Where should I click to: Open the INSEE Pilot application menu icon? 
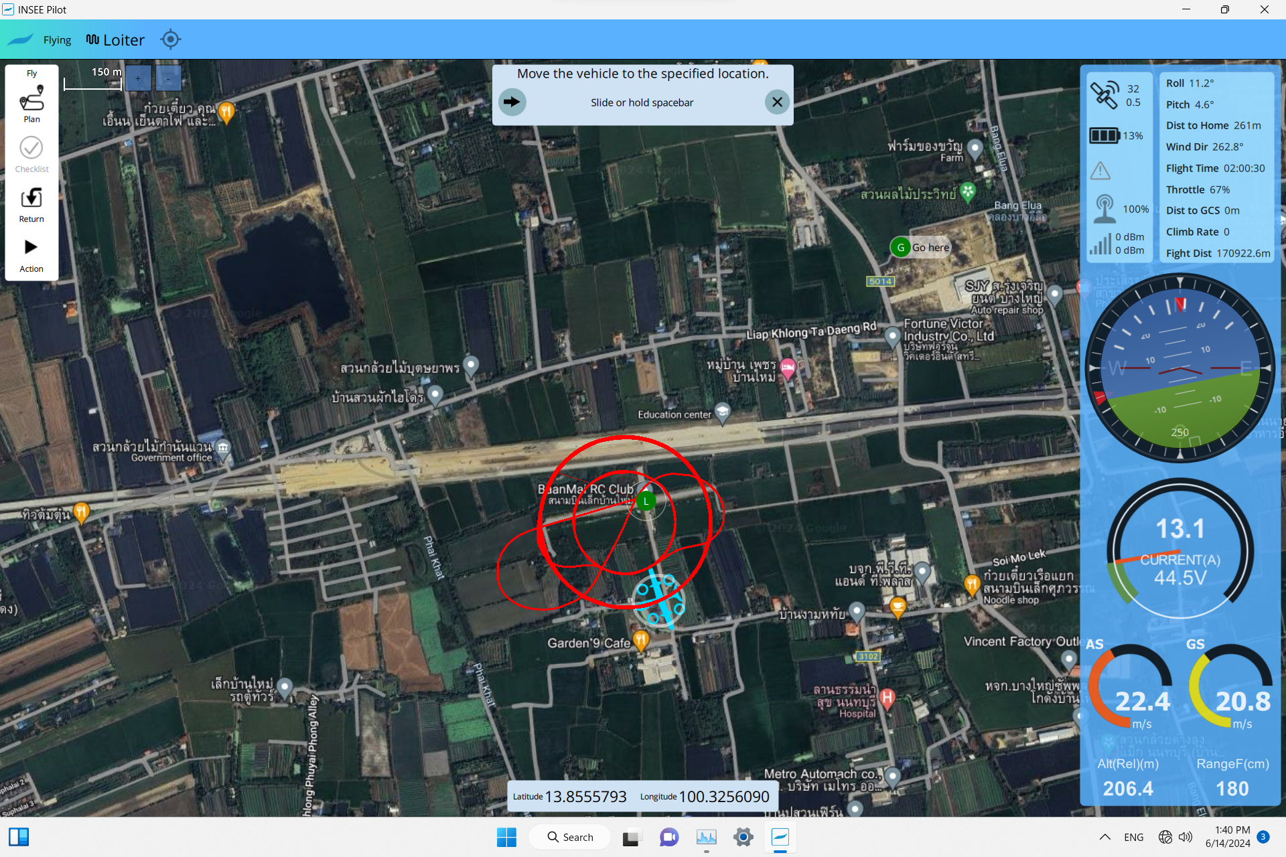coord(20,40)
